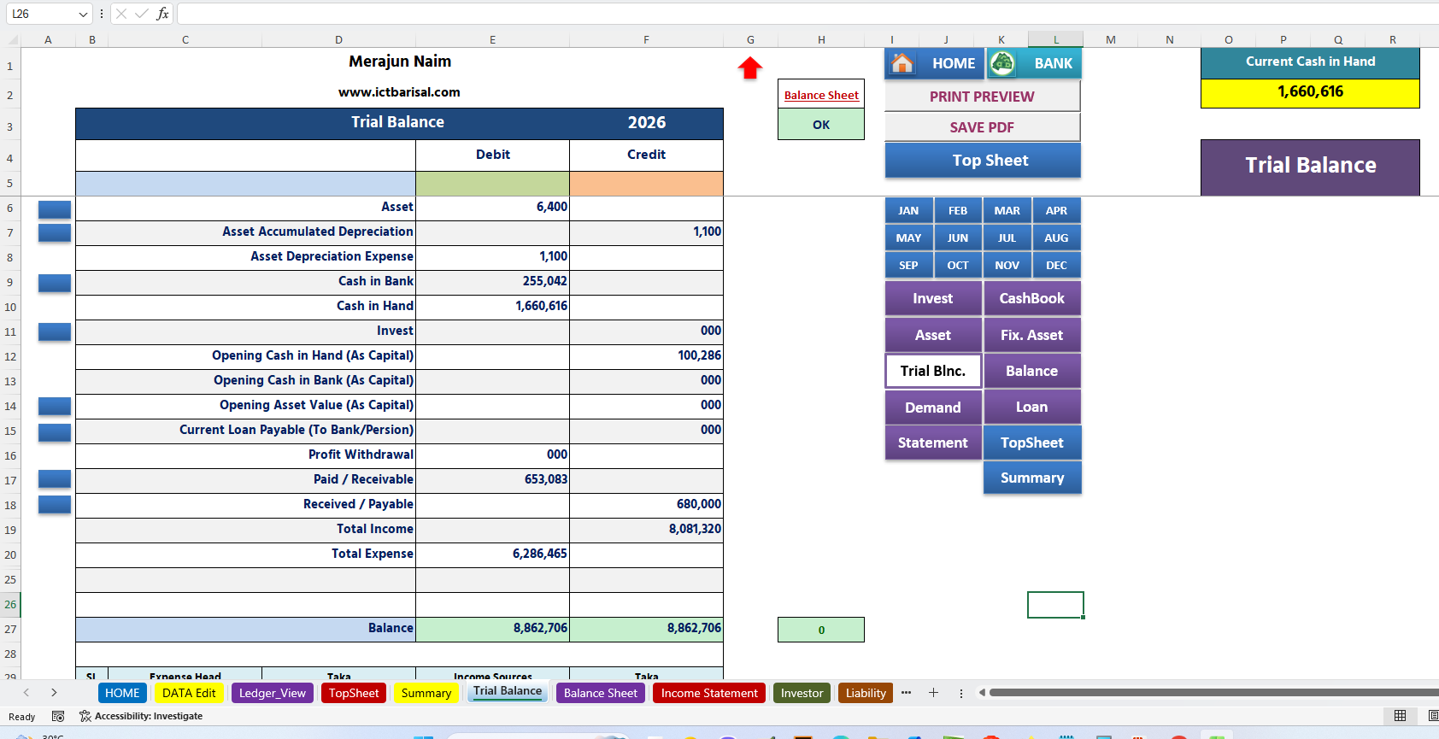This screenshot has width=1439, height=739.
Task: Expand the Name Box dropdown
Action: 83,14
